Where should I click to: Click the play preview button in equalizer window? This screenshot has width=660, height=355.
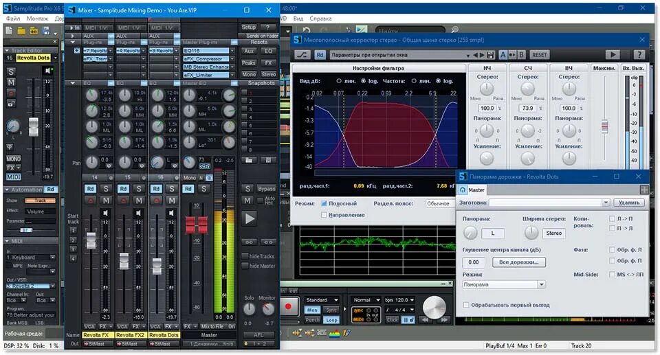613,55
